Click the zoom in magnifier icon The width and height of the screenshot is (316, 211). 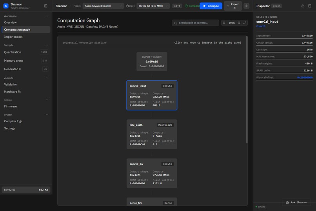tap(239, 23)
